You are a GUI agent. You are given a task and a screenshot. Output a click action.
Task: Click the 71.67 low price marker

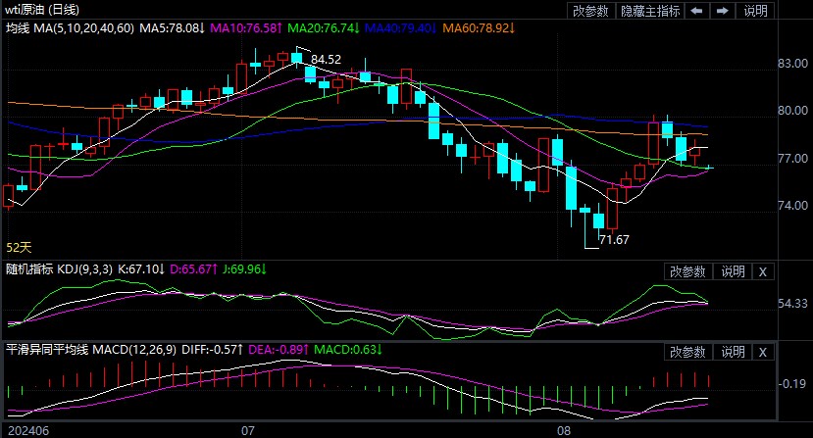tap(614, 239)
